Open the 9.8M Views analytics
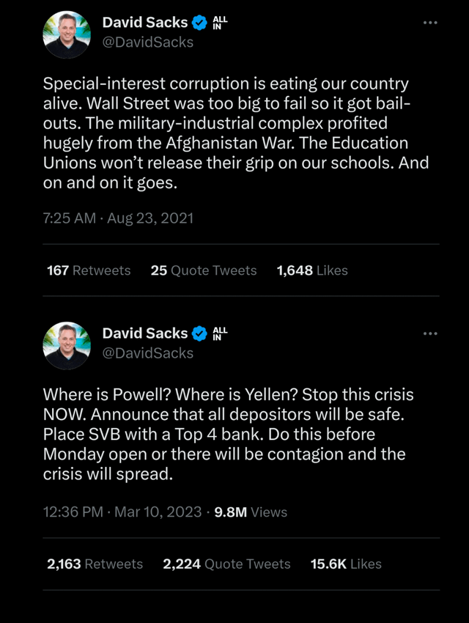The image size is (469, 623). [x=251, y=512]
